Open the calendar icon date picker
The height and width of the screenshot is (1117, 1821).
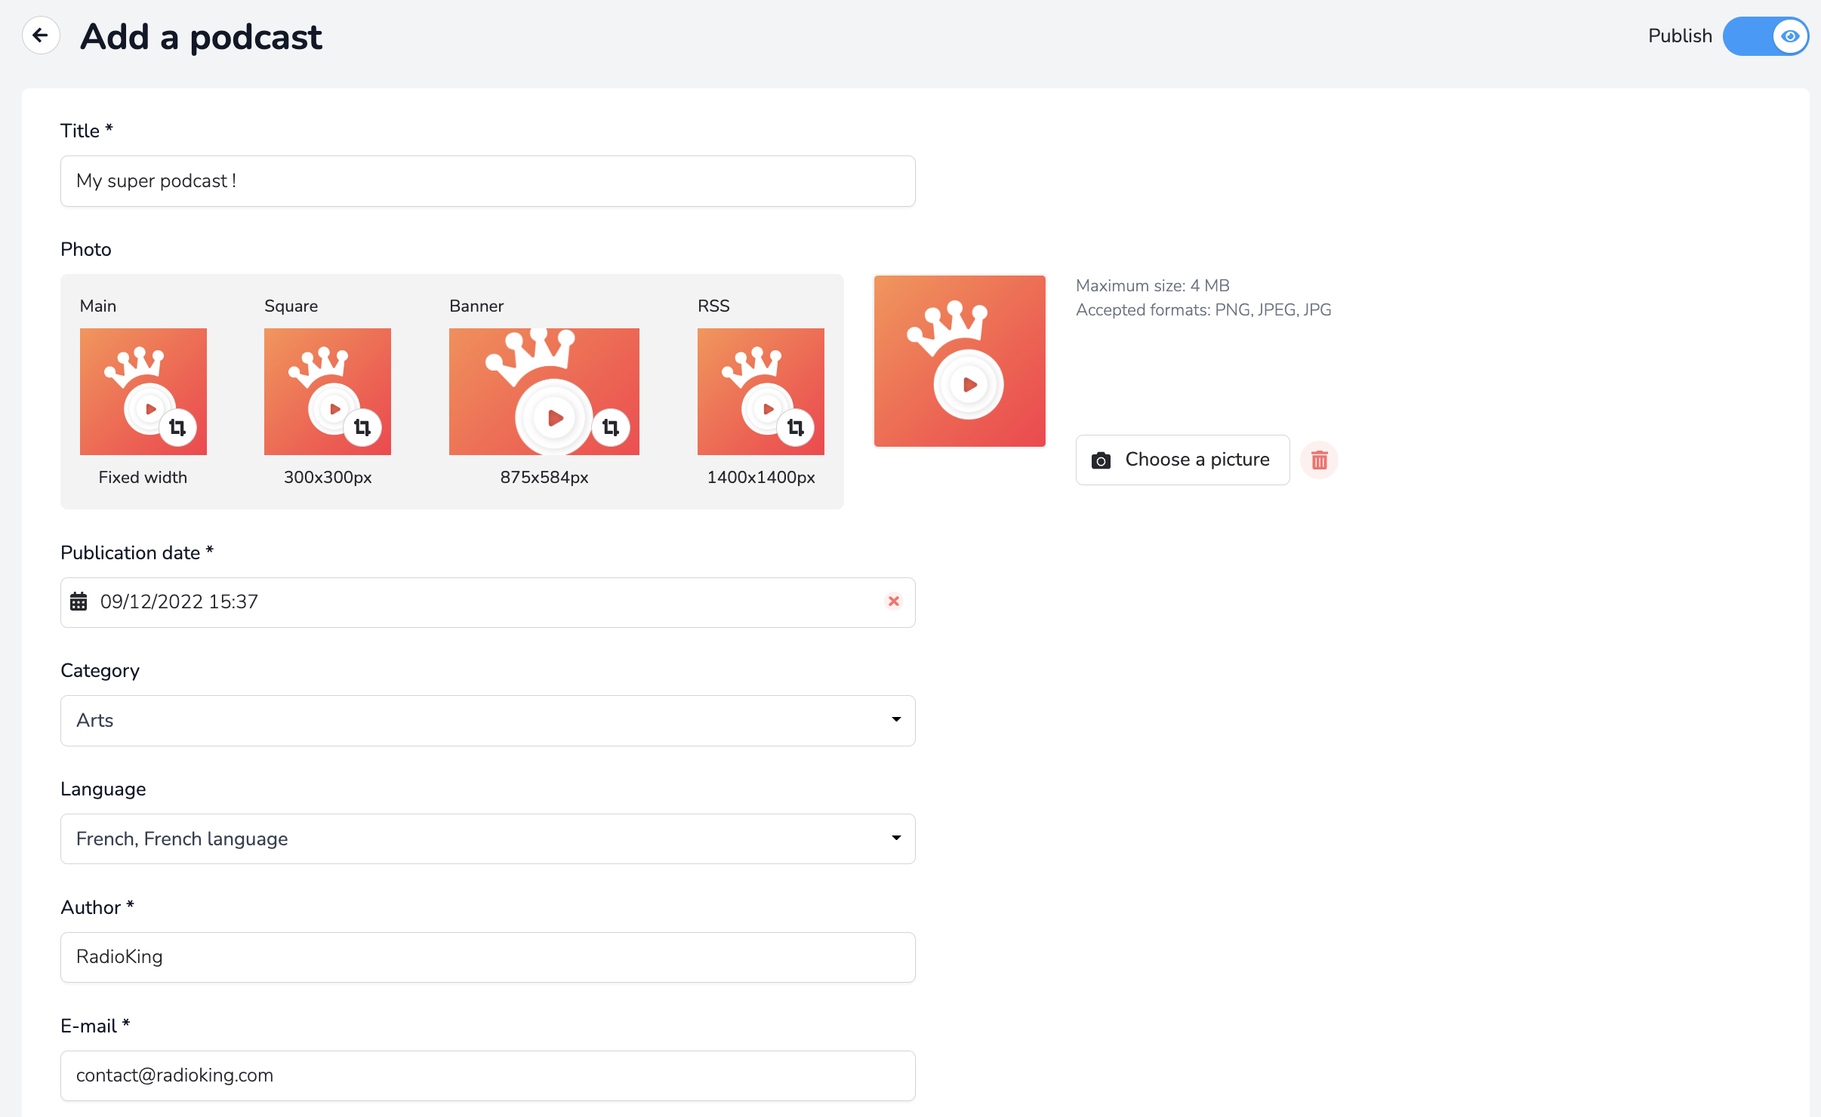(79, 602)
